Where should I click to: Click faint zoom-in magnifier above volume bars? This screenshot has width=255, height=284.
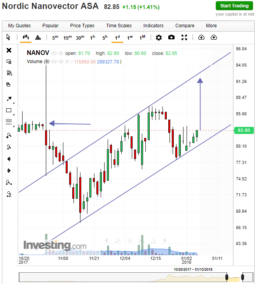(x=118, y=240)
